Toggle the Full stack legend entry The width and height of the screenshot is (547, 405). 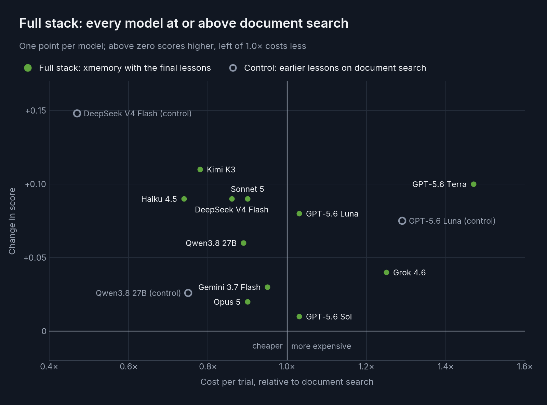117,68
